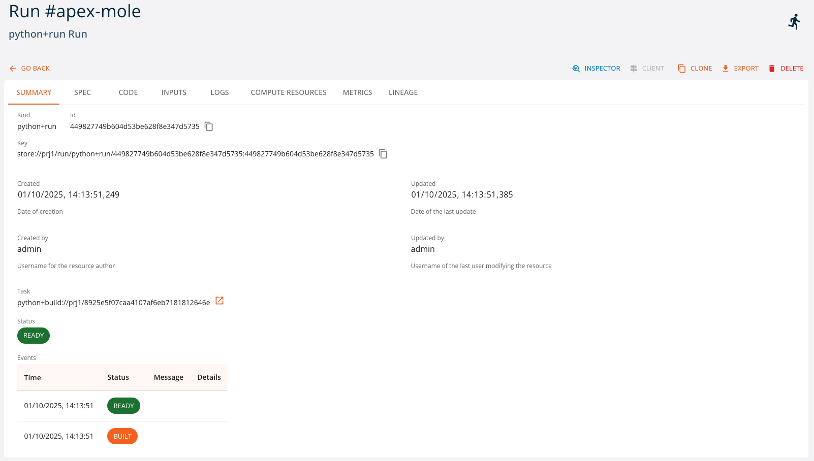The image size is (814, 461).
Task: Open the Compute Resources tab
Action: 289,92
